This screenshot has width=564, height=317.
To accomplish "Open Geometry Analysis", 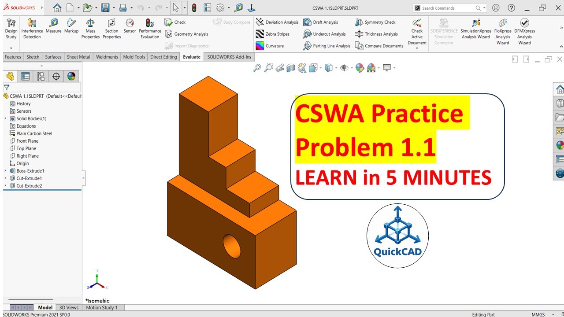I will click(186, 34).
